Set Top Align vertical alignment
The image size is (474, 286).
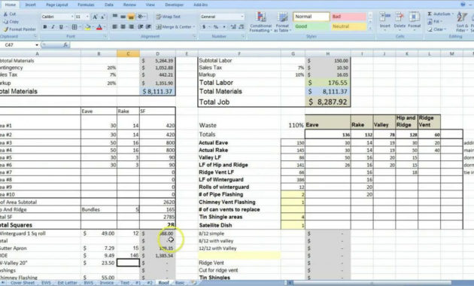[115, 17]
